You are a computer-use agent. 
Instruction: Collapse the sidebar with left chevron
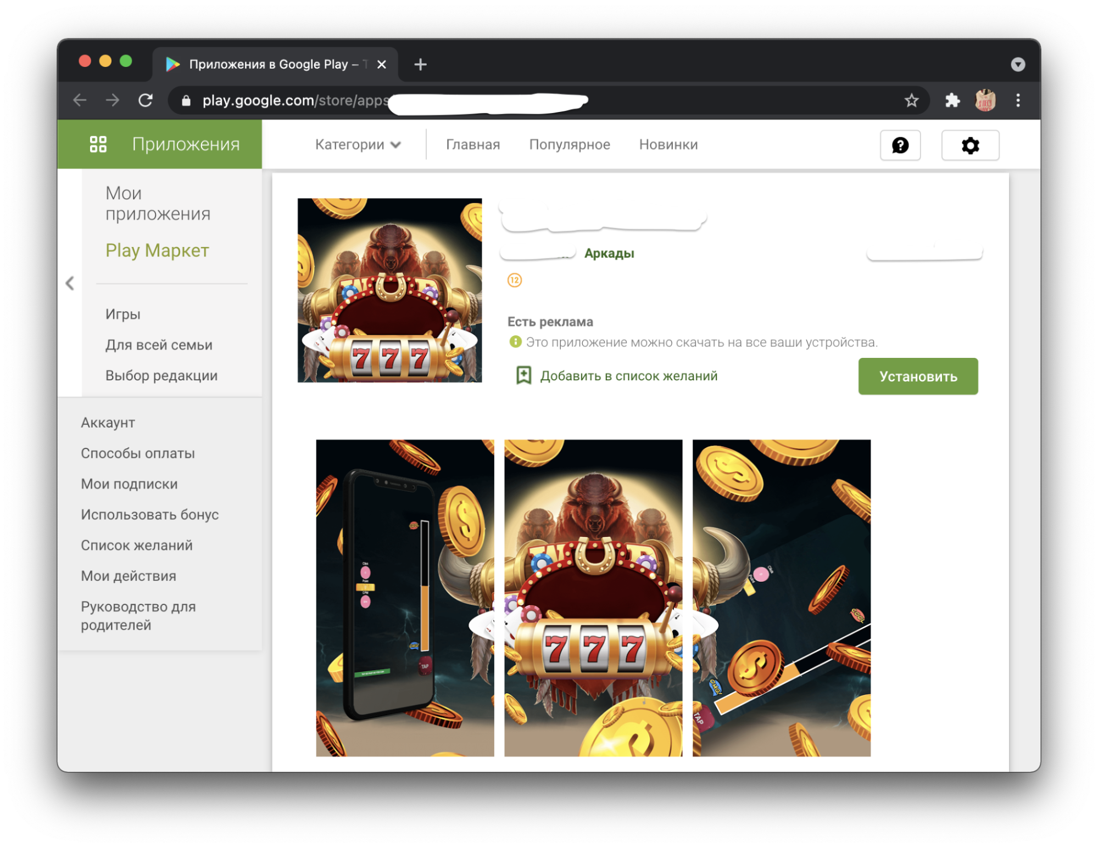(x=70, y=283)
